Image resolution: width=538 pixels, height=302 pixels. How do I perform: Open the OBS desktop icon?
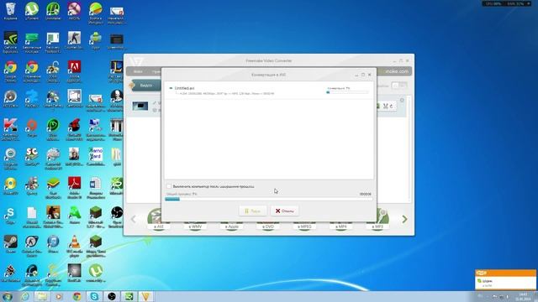point(116,216)
